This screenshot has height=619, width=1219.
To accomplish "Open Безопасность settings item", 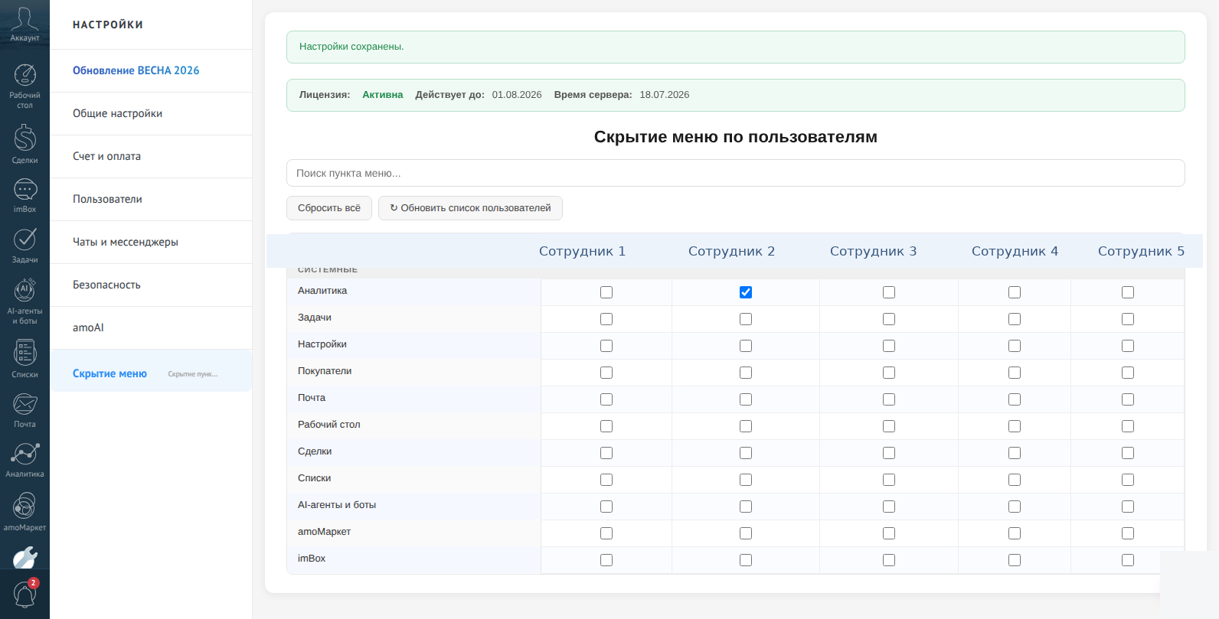I will pyautogui.click(x=151, y=285).
